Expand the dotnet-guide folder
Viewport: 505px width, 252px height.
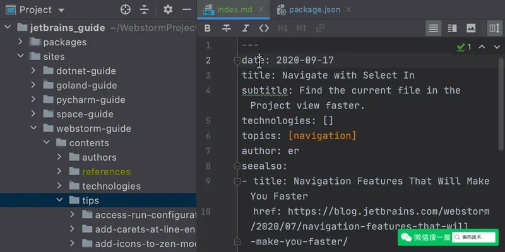[33, 71]
